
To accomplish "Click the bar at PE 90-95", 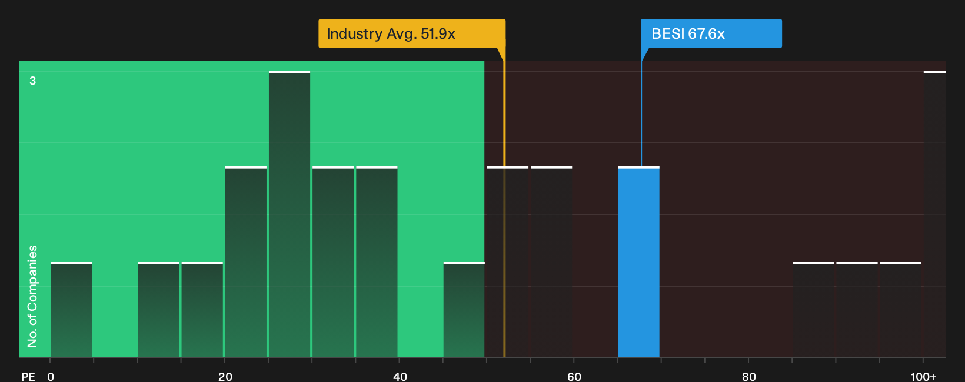I will [x=857, y=310].
